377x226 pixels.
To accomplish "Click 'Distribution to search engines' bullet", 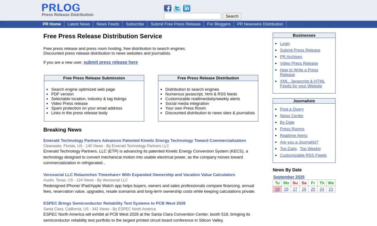I will [x=192, y=89].
